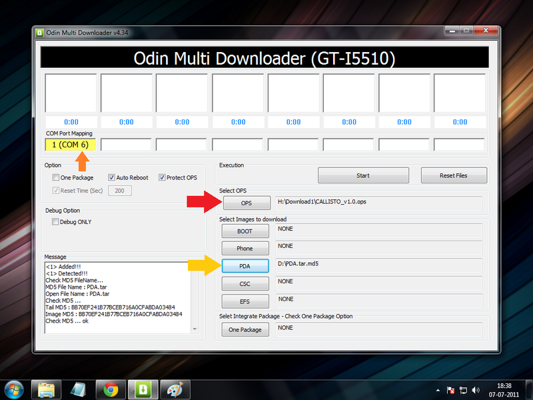Screen dimensions: 533x400
Task: Click the volume speaker tray icon
Action: click(476, 389)
